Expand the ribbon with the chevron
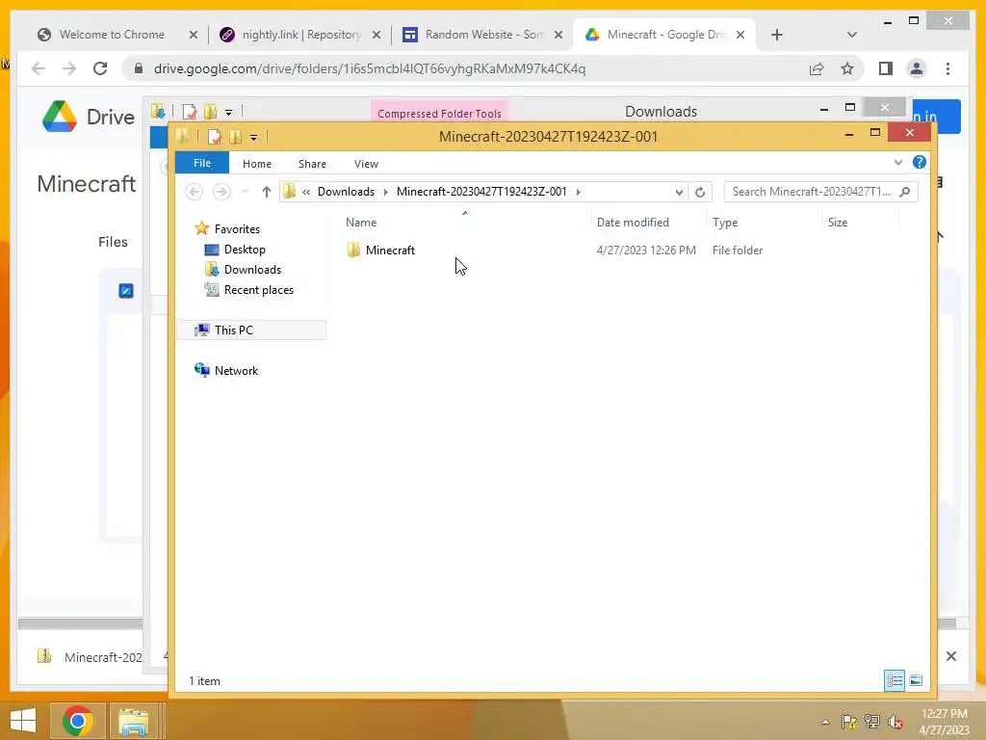This screenshot has height=740, width=986. (897, 162)
